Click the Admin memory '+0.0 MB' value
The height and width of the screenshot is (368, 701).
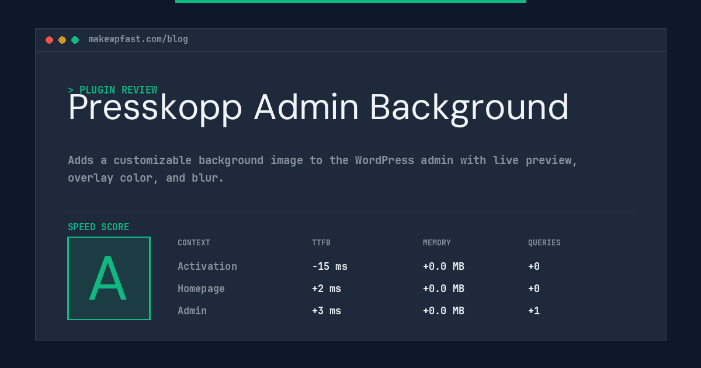(x=443, y=311)
